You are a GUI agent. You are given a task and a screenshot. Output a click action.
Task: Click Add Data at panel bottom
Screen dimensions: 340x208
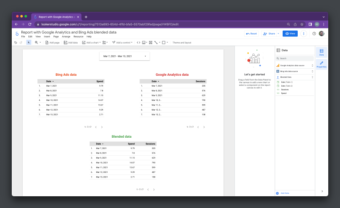(x=283, y=193)
